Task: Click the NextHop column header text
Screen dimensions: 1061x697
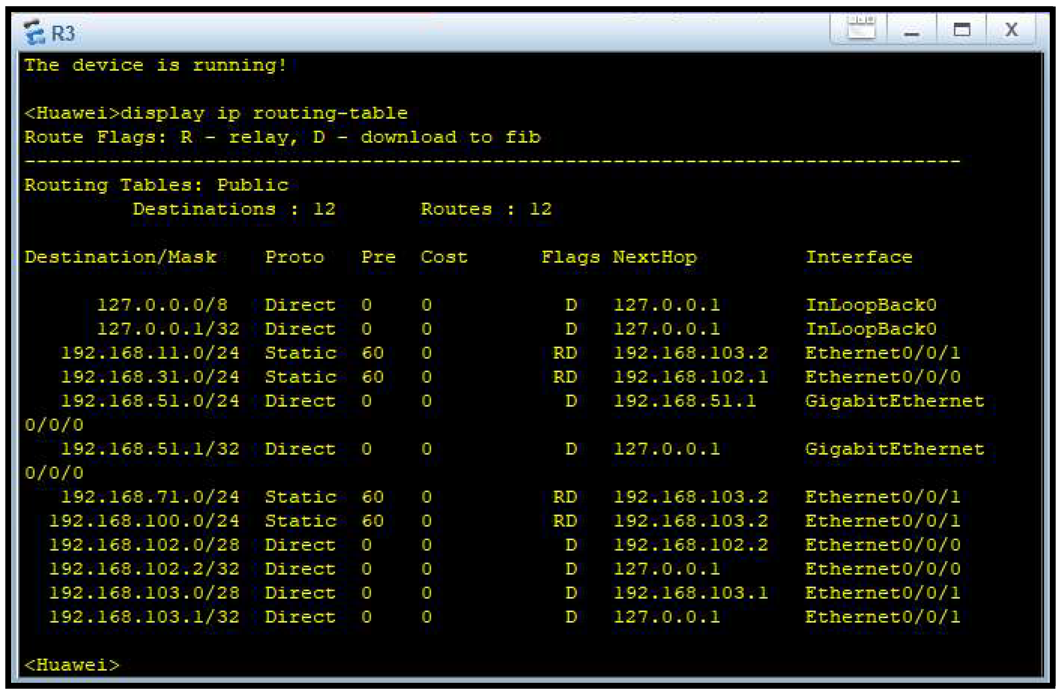Action: tap(654, 257)
